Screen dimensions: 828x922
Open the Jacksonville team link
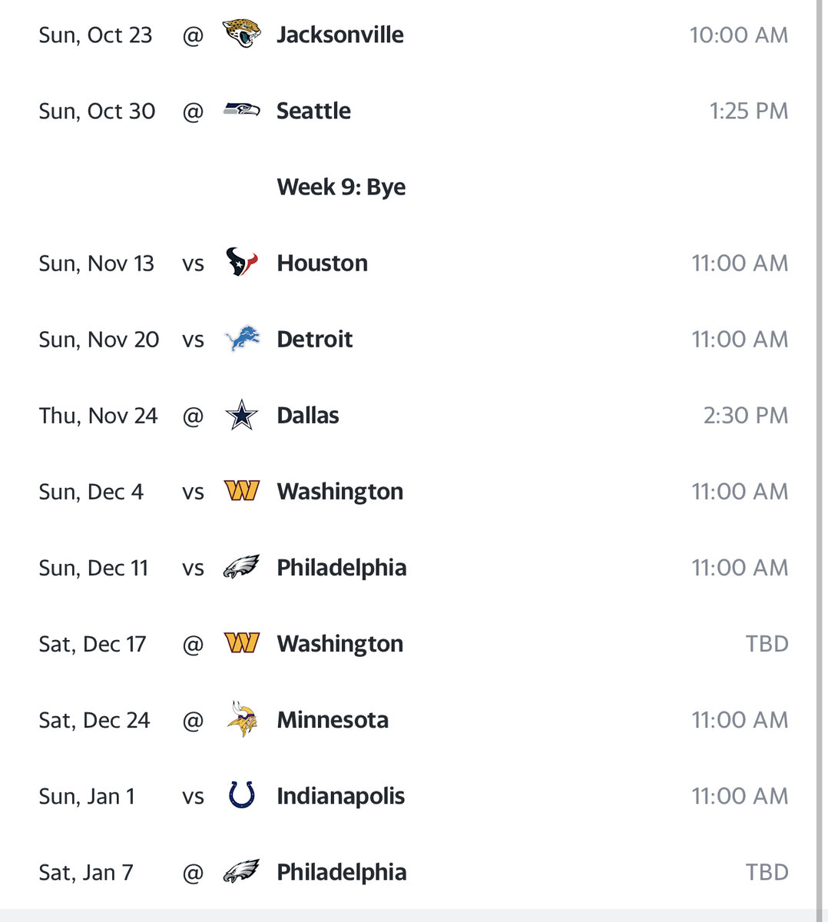[x=339, y=35]
